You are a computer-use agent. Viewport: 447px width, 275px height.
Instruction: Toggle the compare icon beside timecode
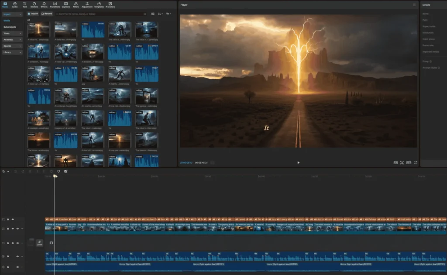tap(213, 163)
